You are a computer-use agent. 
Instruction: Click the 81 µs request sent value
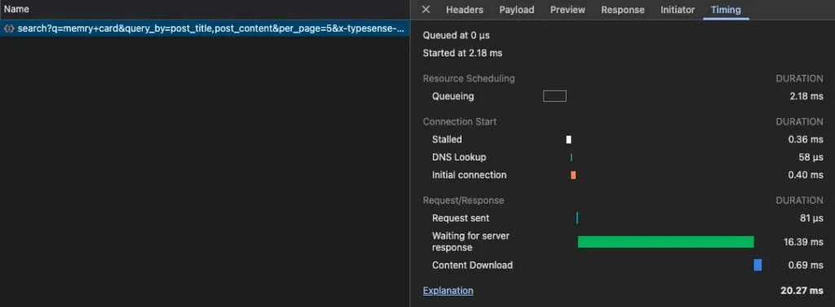point(811,218)
